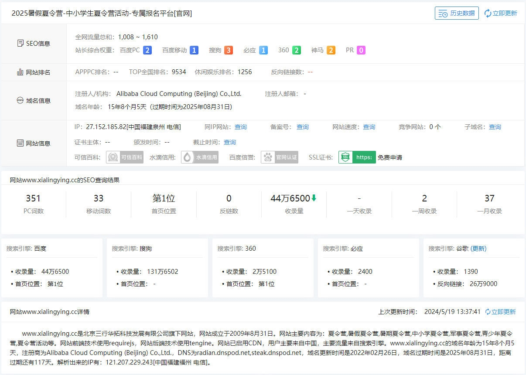The height and width of the screenshot is (375, 526).
Task: Click the 一周收录 value 2
Action: click(x=424, y=198)
